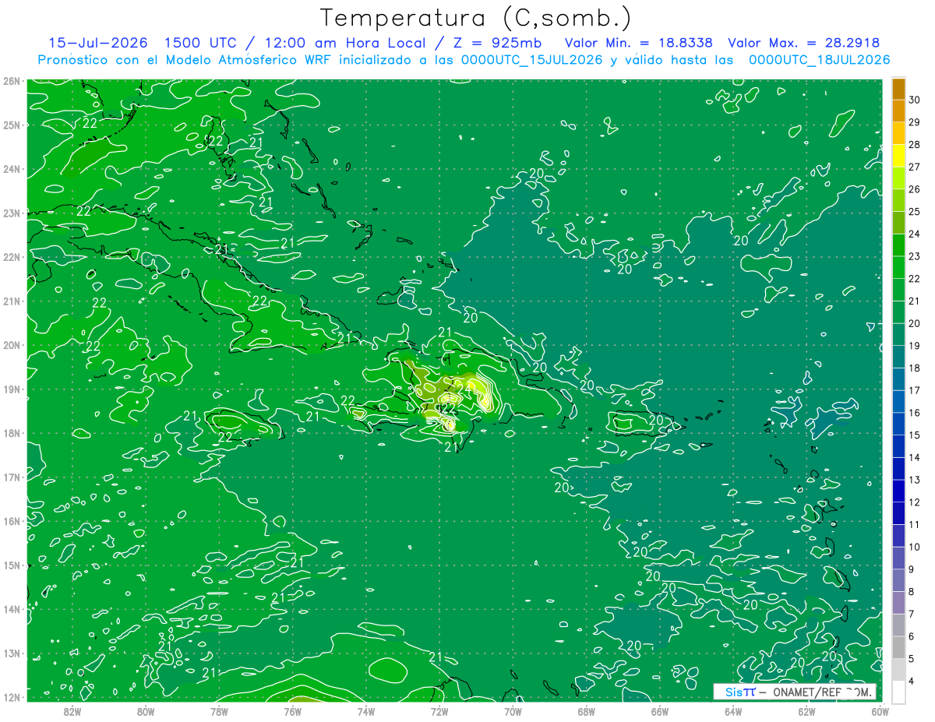Select the "78W" longitude axis label
The height and width of the screenshot is (722, 935).
coord(219,711)
